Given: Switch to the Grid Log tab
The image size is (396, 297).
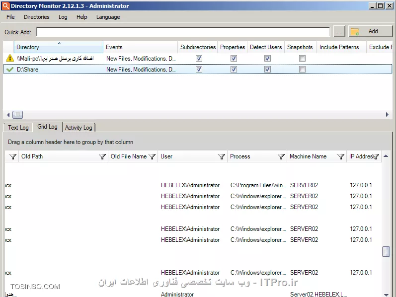Looking at the screenshot, I should click(x=47, y=127).
